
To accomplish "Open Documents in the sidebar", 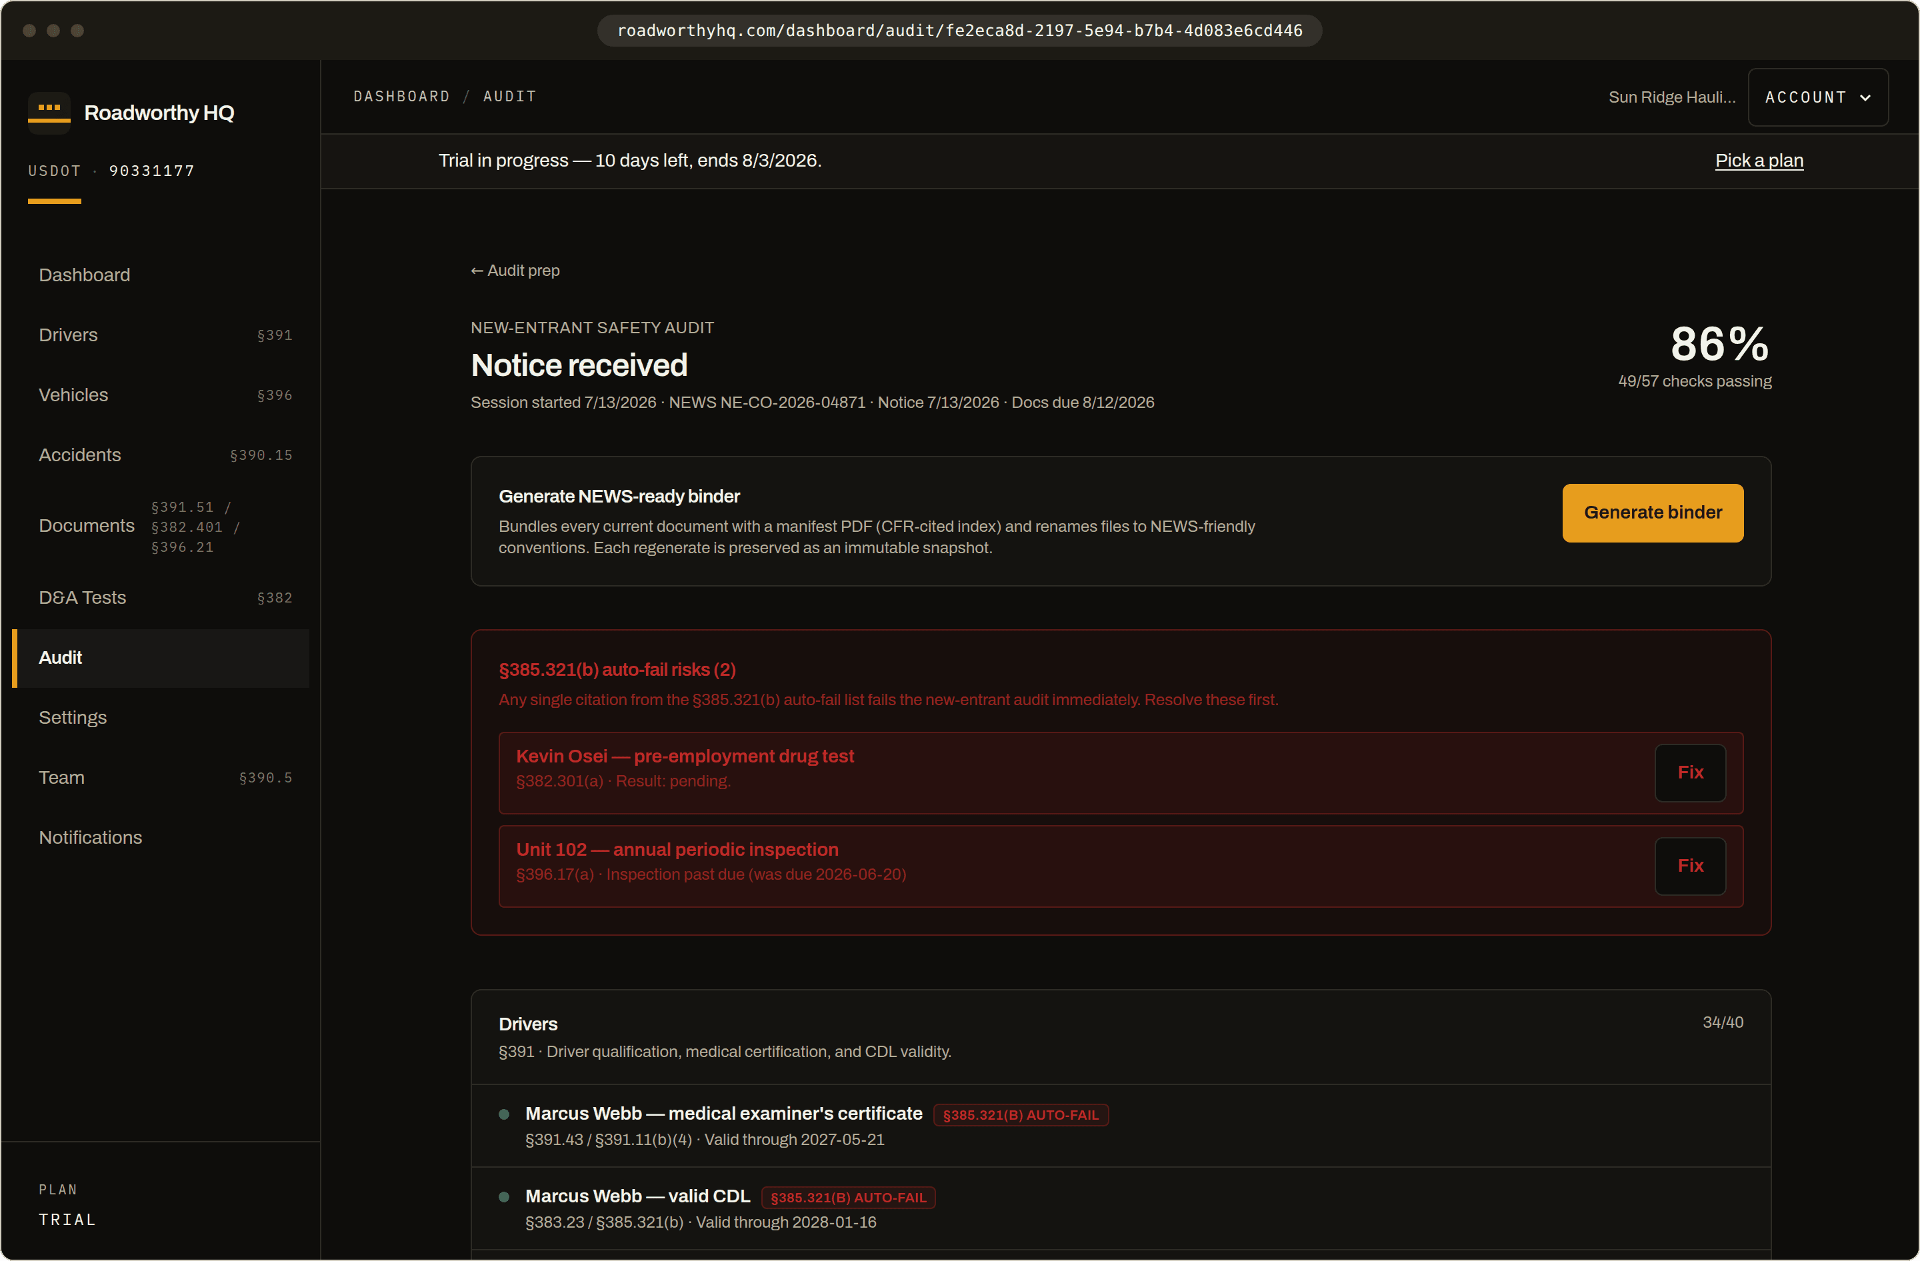I will [x=161, y=527].
